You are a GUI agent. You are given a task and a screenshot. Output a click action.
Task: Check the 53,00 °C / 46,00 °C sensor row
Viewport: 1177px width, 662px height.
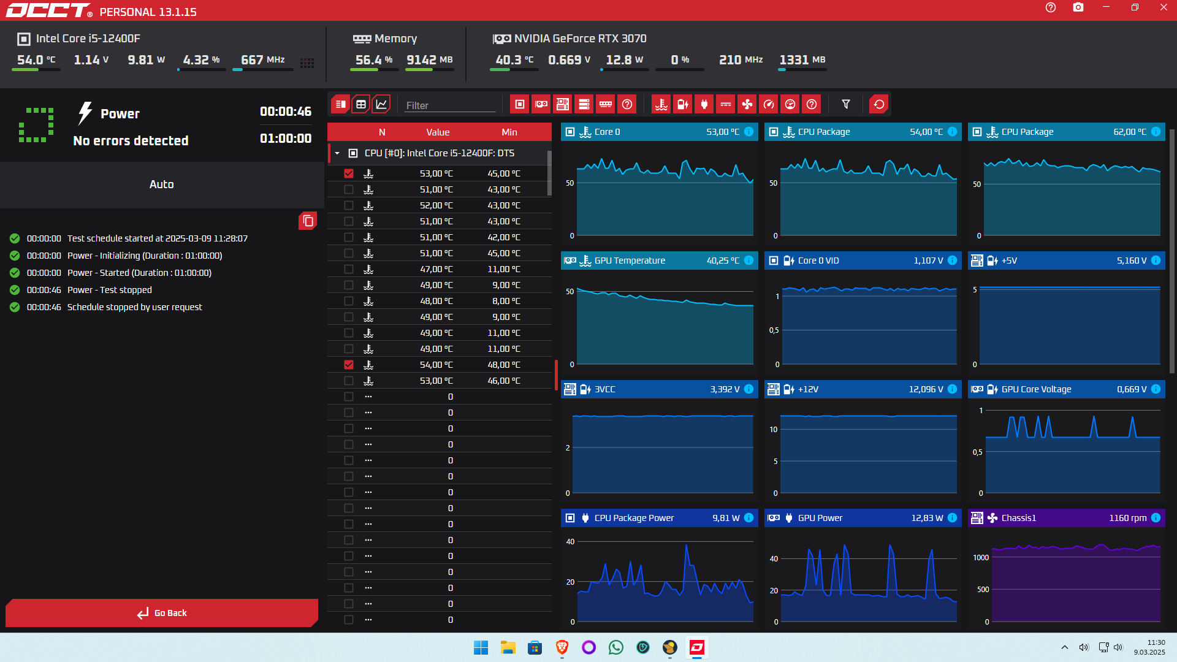349,381
